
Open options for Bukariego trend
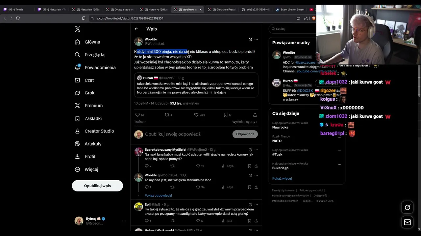tap(339, 164)
